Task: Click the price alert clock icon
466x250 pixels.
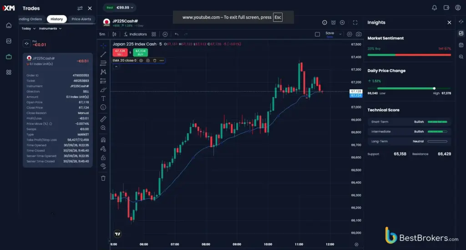Action: coord(334,22)
